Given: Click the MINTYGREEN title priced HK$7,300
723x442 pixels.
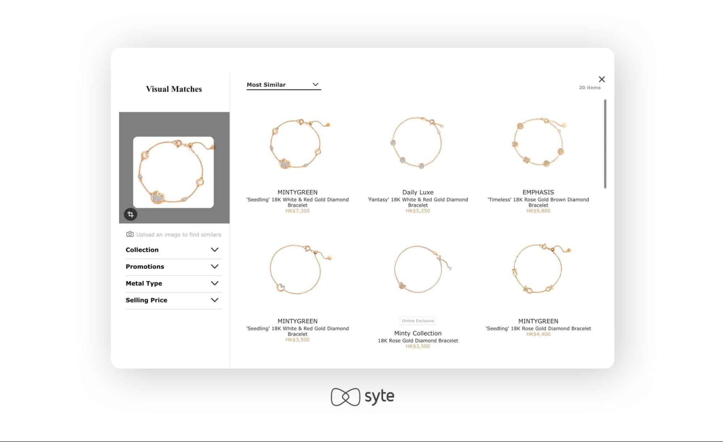Looking at the screenshot, I should point(297,192).
